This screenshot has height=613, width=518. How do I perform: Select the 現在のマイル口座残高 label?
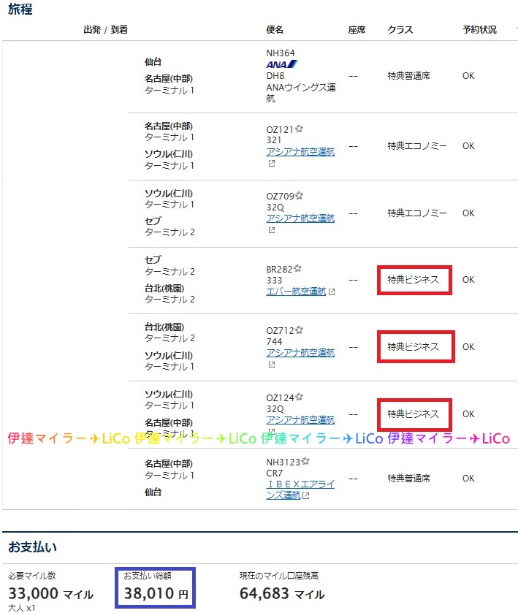(279, 576)
